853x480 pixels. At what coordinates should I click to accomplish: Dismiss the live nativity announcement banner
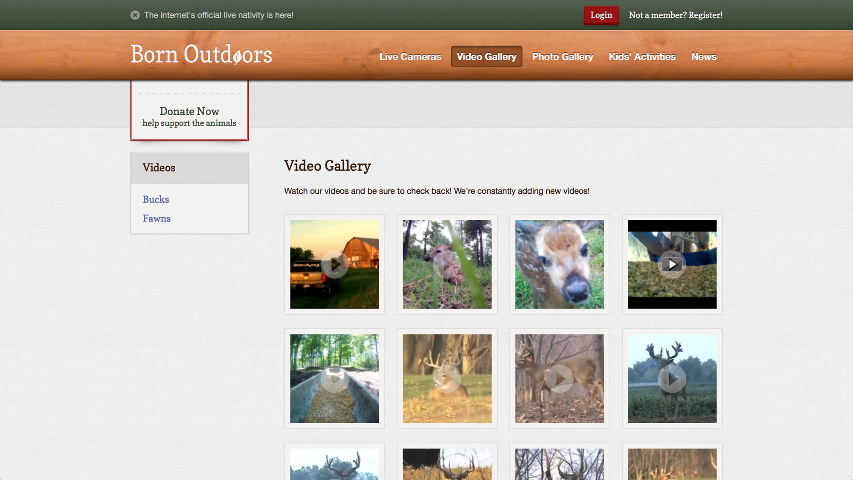pyautogui.click(x=135, y=15)
